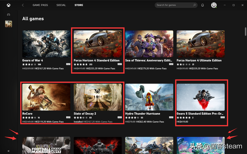Click the Search for games field
The width and height of the screenshot is (247, 154).
(x=176, y=5)
